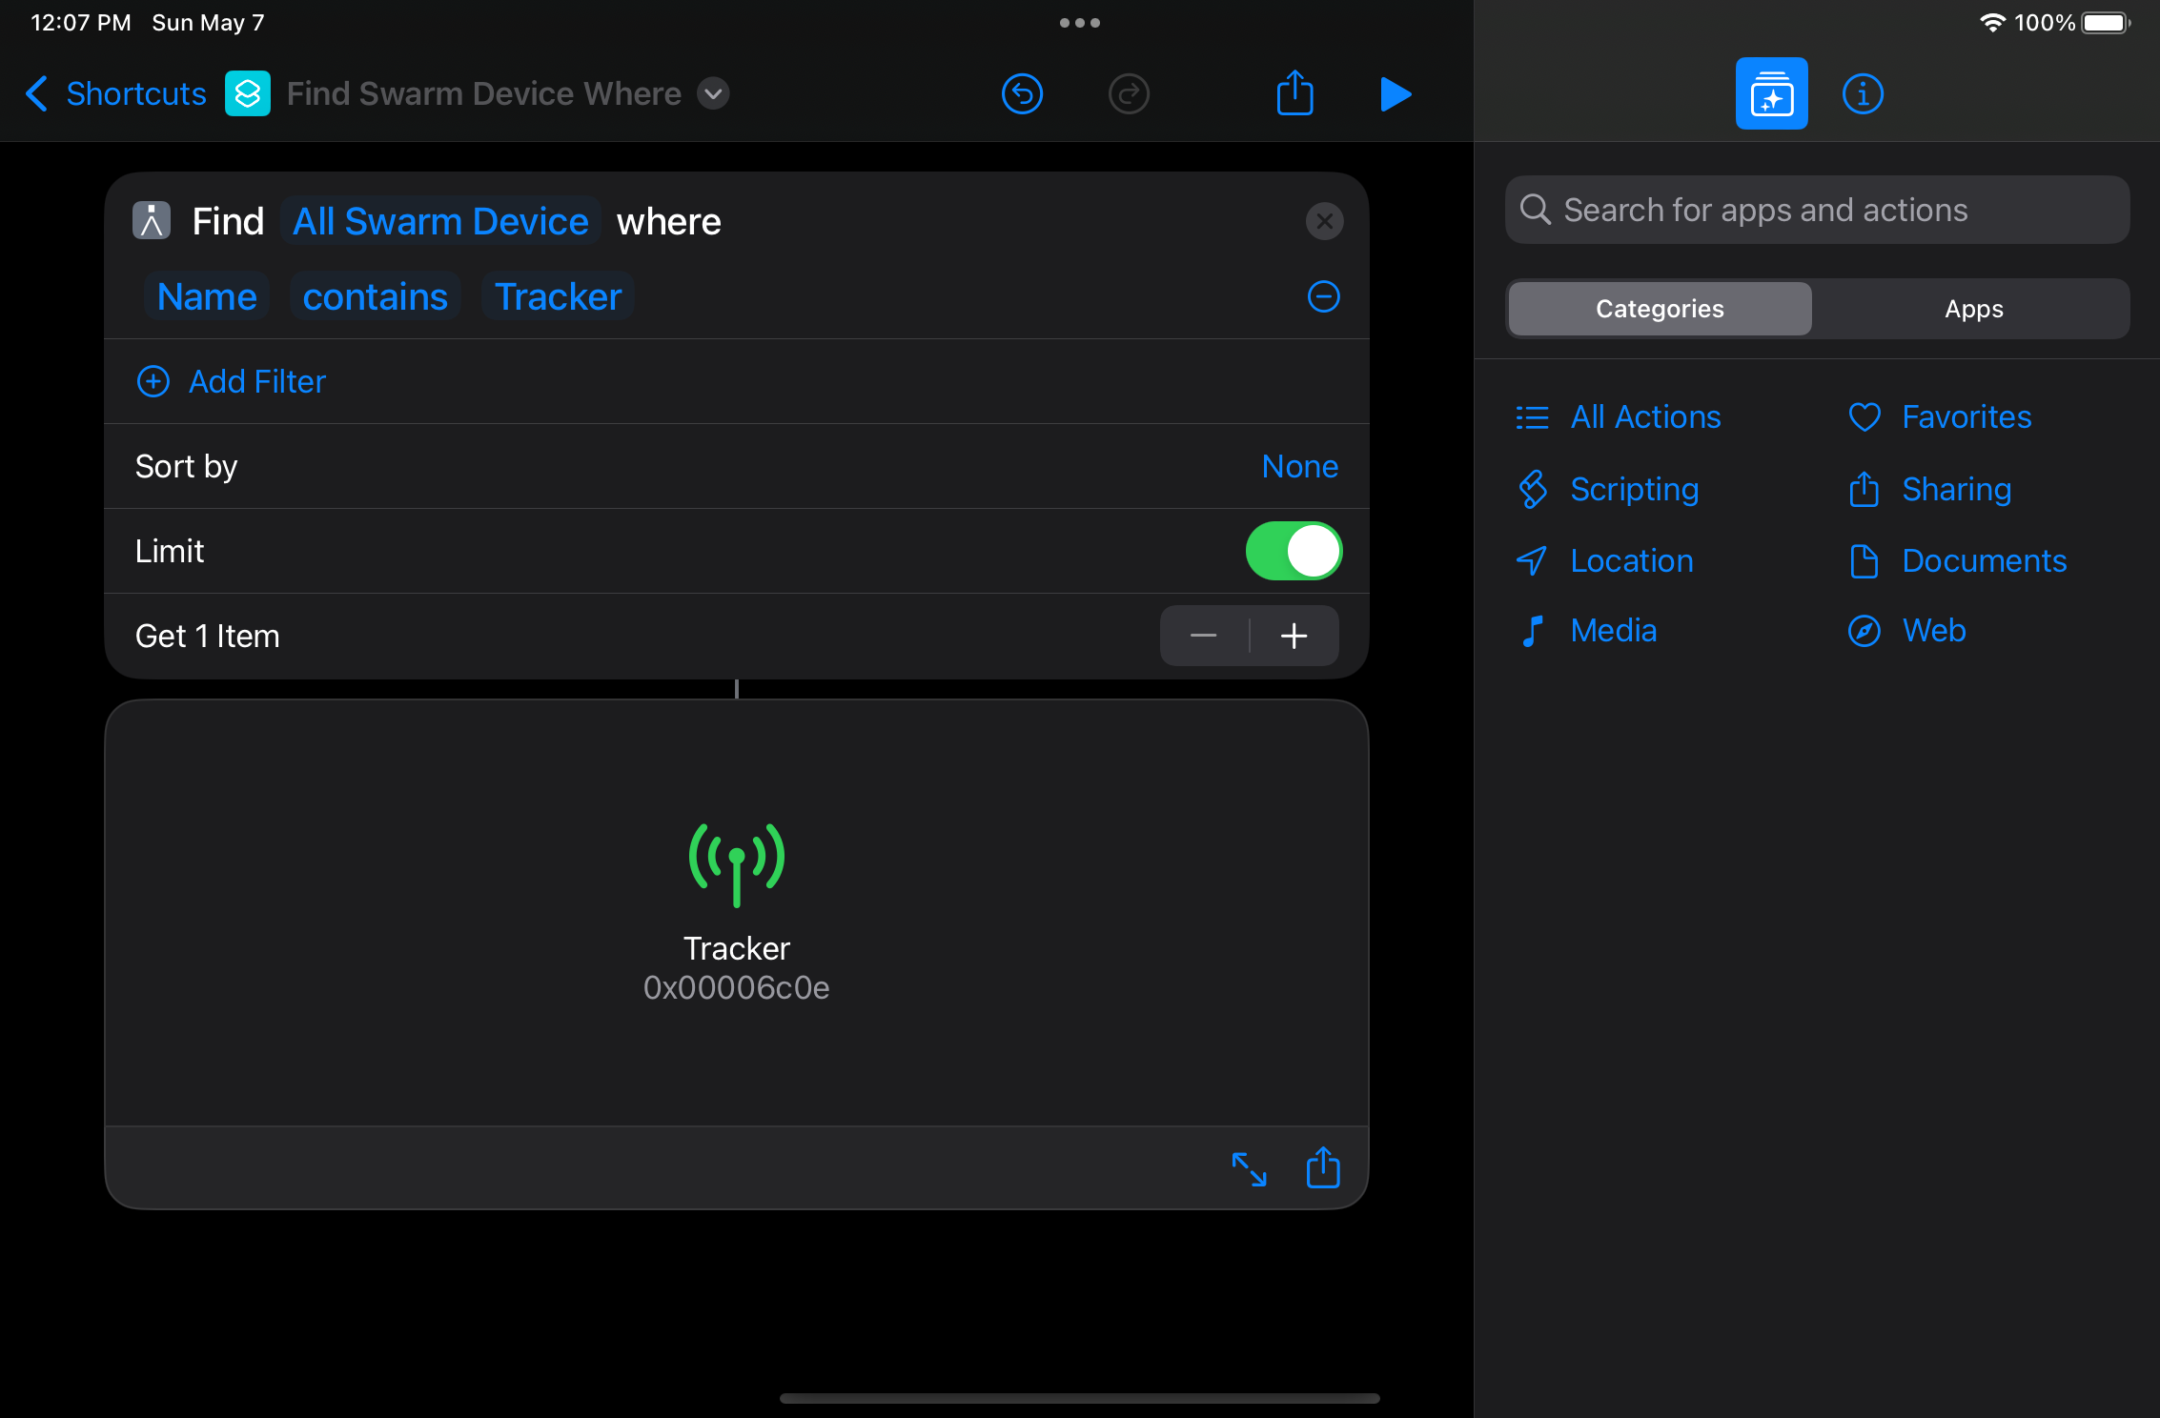Image resolution: width=2160 pixels, height=1418 pixels.
Task: Disable the Limit toggle
Action: (x=1294, y=551)
